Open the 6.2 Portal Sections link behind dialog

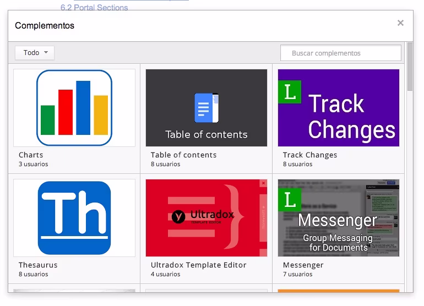point(94,7)
